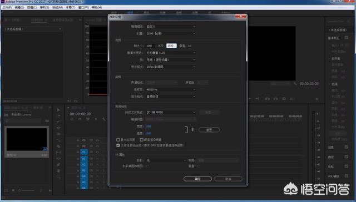Image resolution: width=356 pixels, height=202 pixels.
Task: Click the project file name 未命名21.prproj
Action: pos(21,114)
